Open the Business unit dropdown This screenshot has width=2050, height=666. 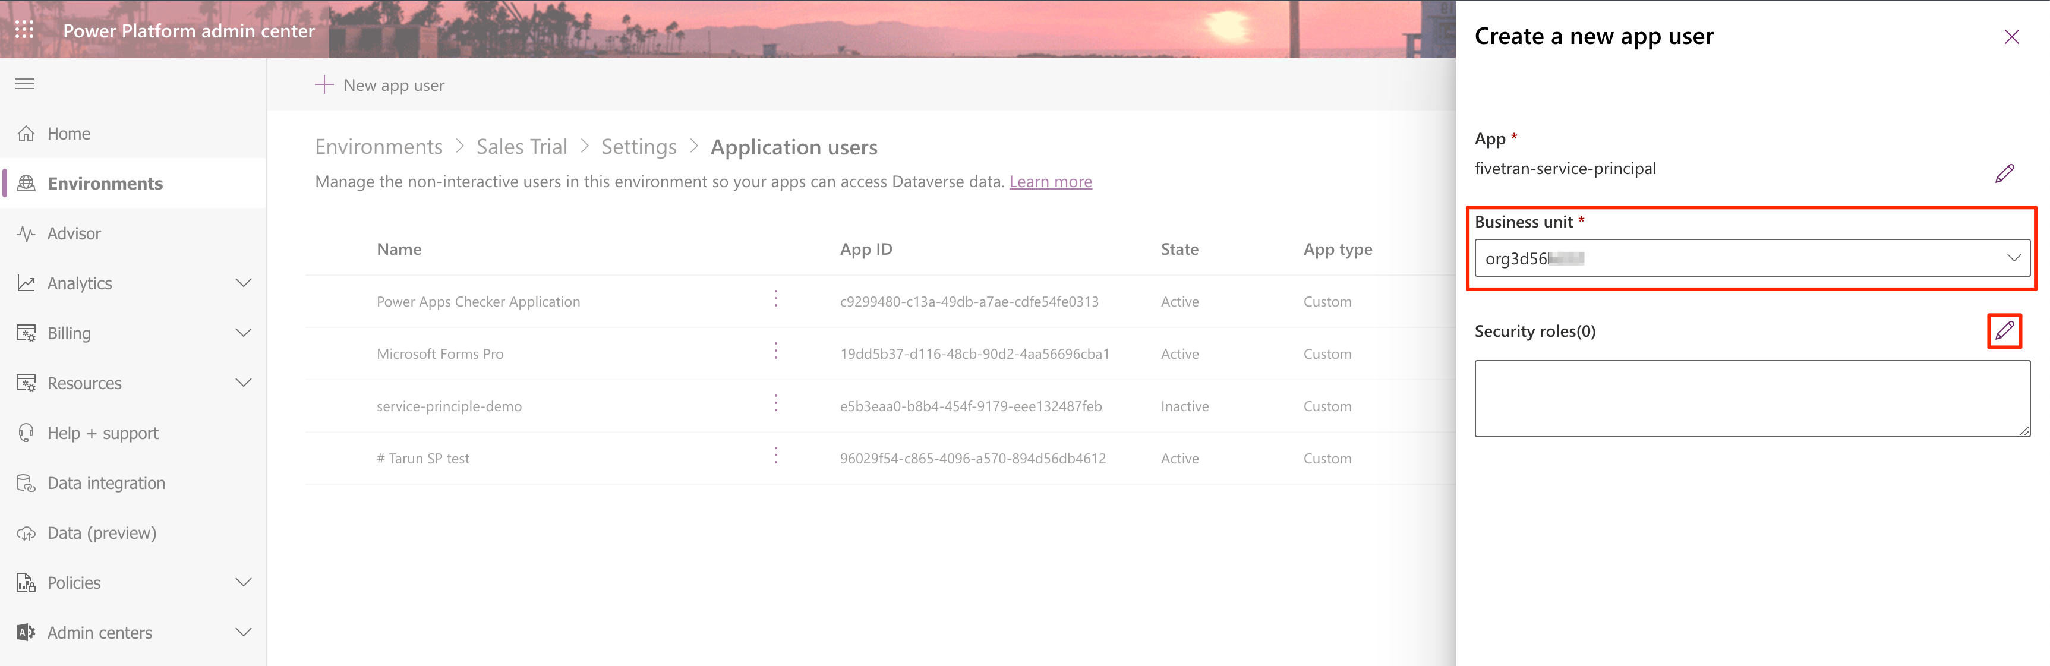pyautogui.click(x=1752, y=258)
